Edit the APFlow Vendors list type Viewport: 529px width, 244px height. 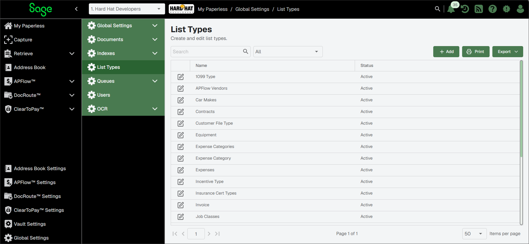point(181,89)
